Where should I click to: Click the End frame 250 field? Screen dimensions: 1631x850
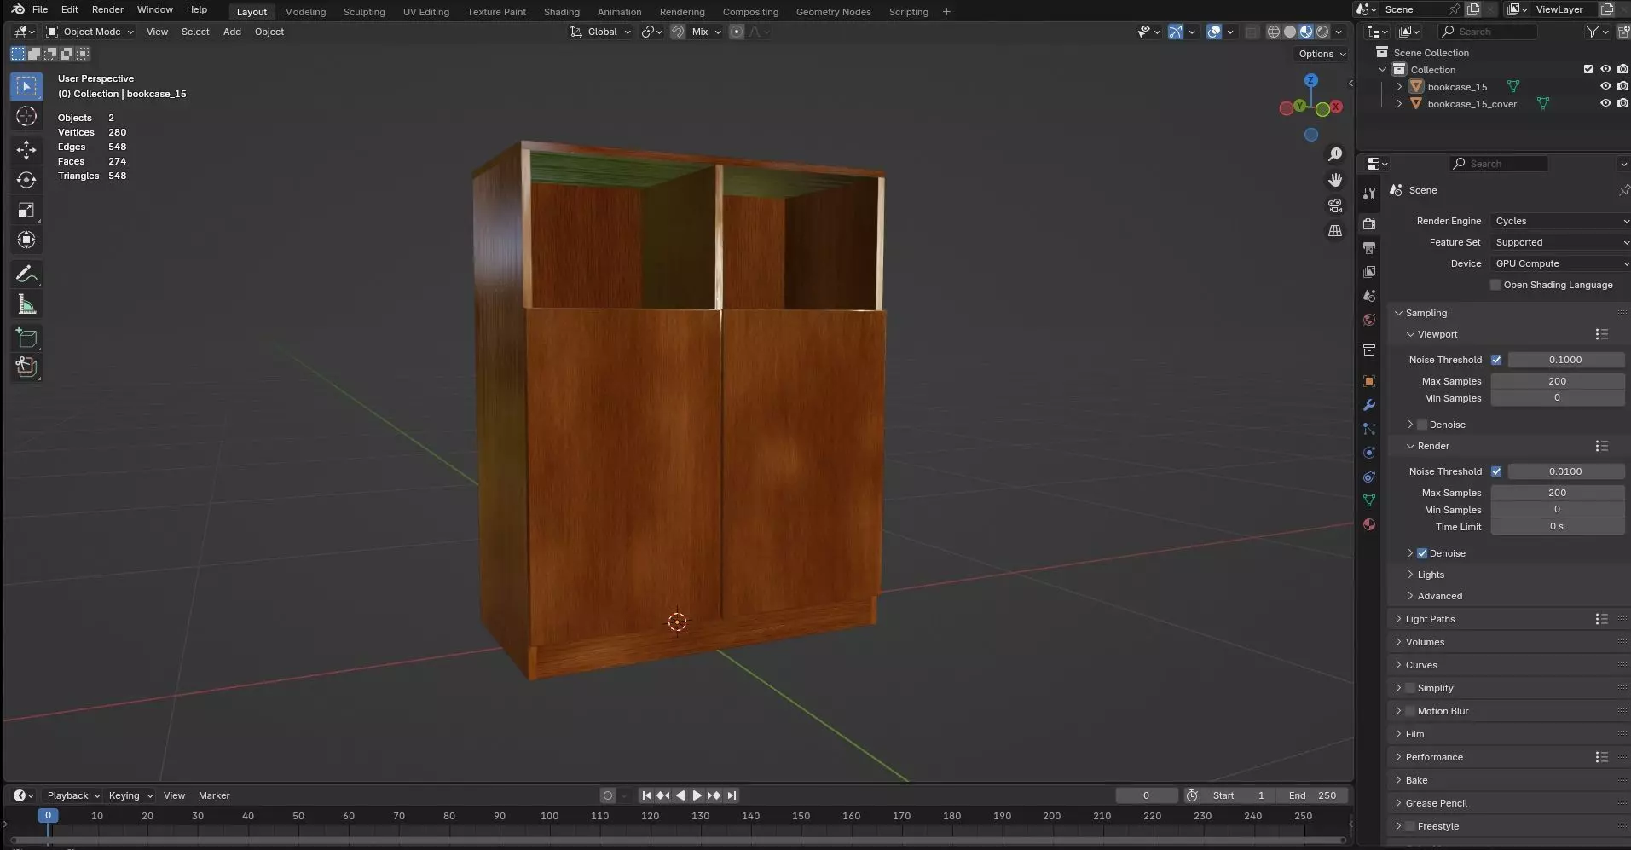click(x=1312, y=795)
